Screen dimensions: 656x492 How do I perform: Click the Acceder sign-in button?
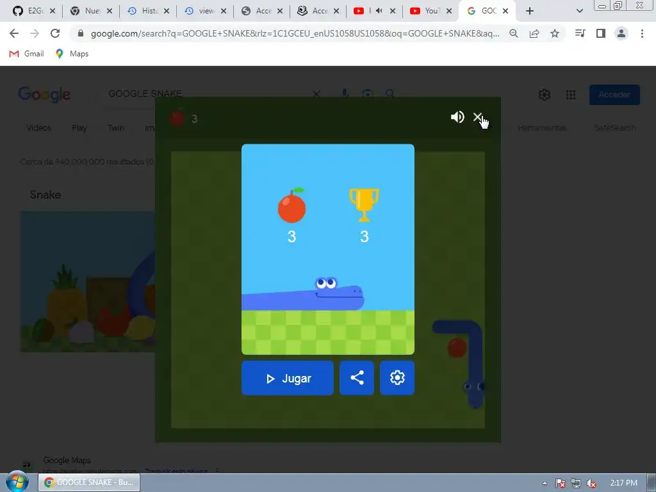[x=614, y=95]
